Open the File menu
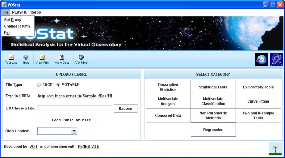Screen dimensions: 285x158 click(x=6, y=12)
